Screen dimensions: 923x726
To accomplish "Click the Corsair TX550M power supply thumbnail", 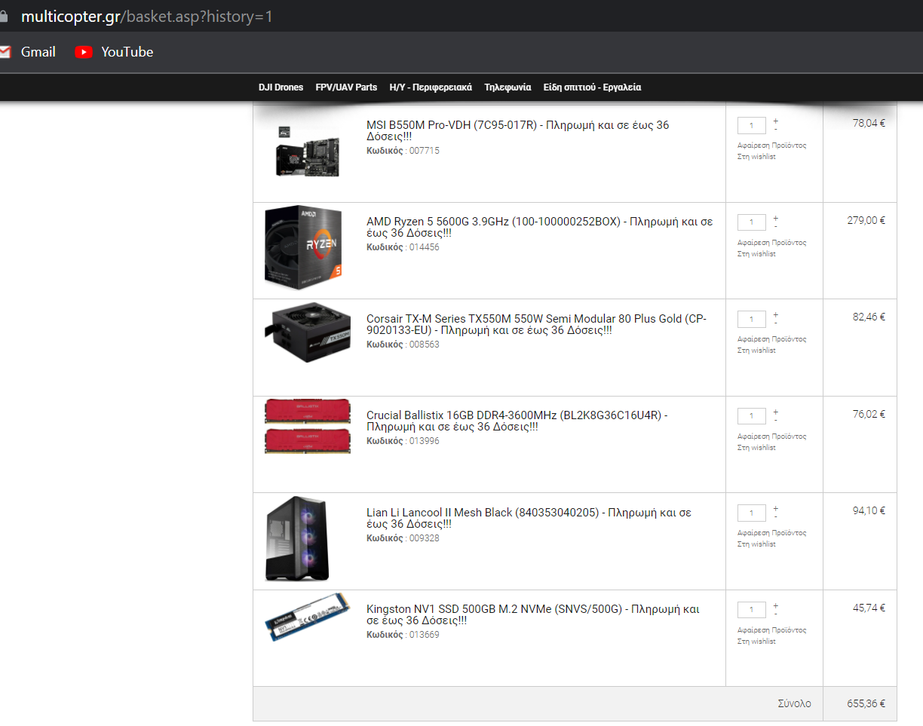I will coord(307,332).
